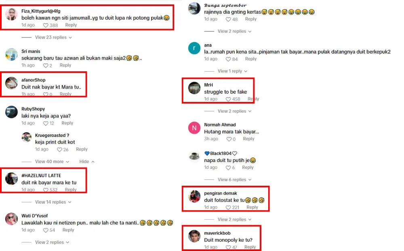
Task: Like Fiza_Kittygurl's comment with the heart icon
Action: point(46,25)
